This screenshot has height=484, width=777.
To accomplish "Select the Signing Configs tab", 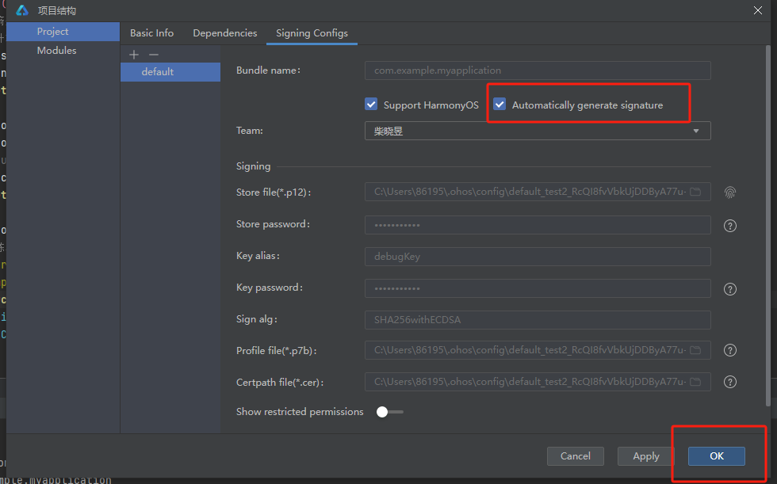I will [x=312, y=33].
